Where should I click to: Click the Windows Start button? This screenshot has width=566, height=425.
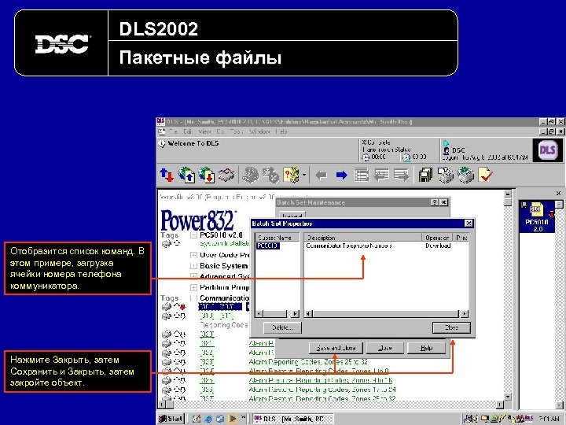(171, 419)
